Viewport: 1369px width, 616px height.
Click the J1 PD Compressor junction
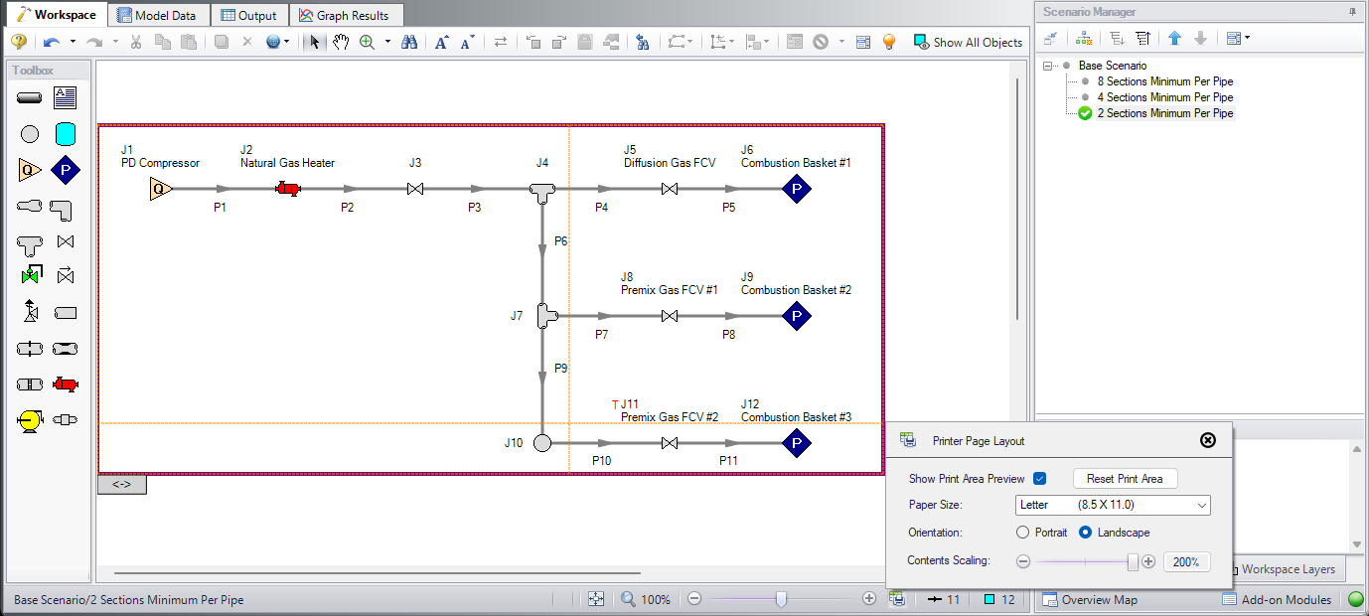(161, 189)
